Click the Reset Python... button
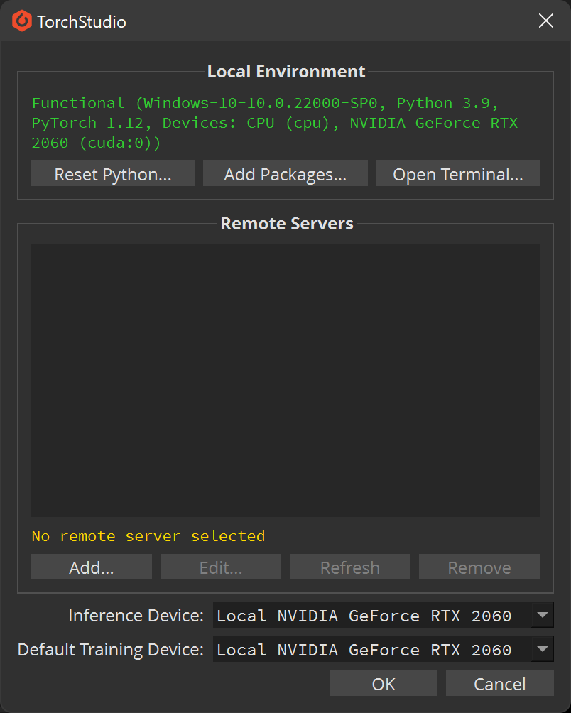571x713 pixels. point(113,173)
